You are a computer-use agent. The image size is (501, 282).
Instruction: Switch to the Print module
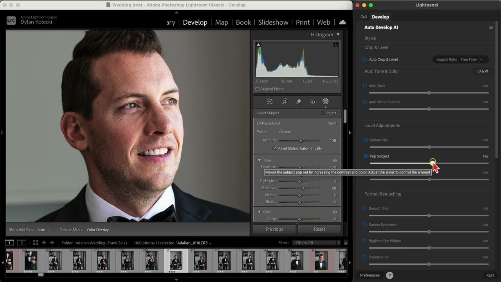pyautogui.click(x=303, y=22)
